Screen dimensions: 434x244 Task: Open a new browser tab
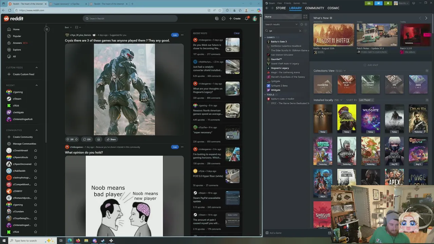132,4
